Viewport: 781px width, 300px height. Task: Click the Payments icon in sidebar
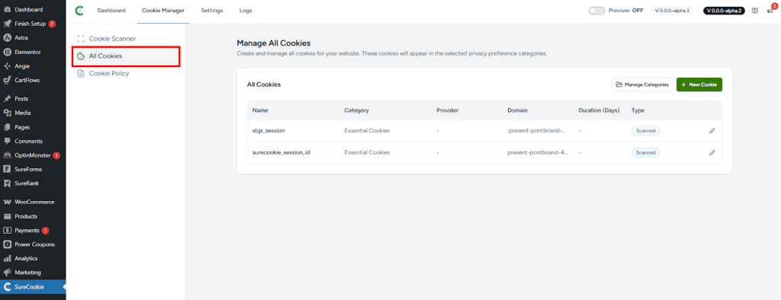pyautogui.click(x=7, y=231)
